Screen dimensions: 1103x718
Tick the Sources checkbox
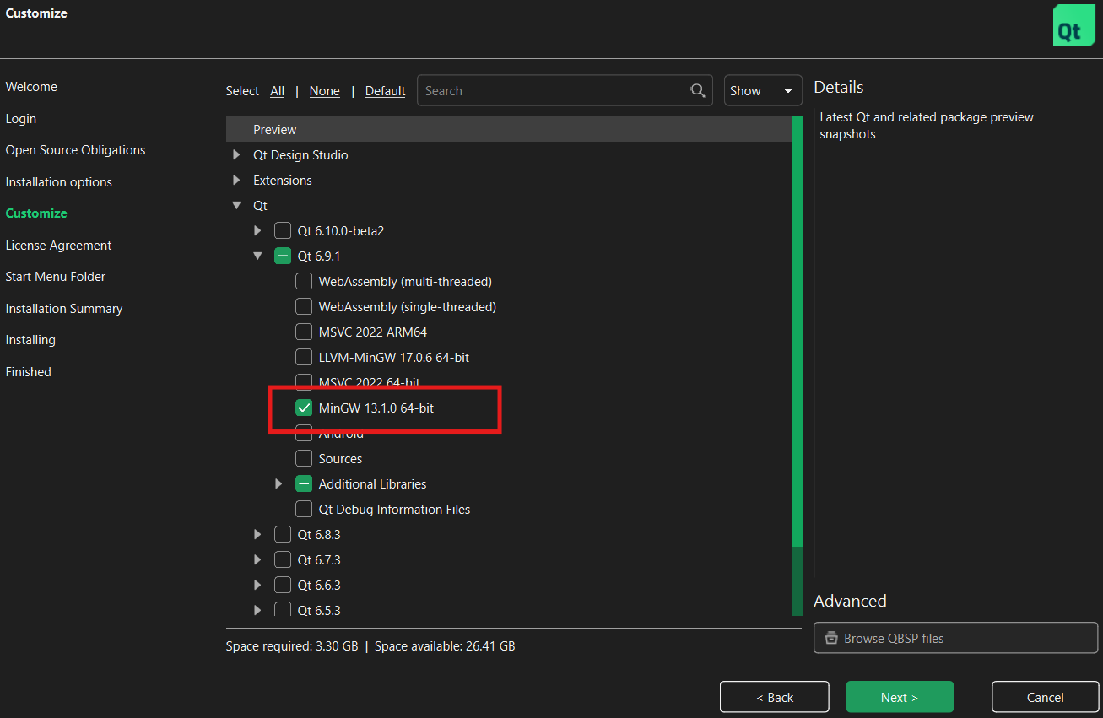click(x=304, y=458)
